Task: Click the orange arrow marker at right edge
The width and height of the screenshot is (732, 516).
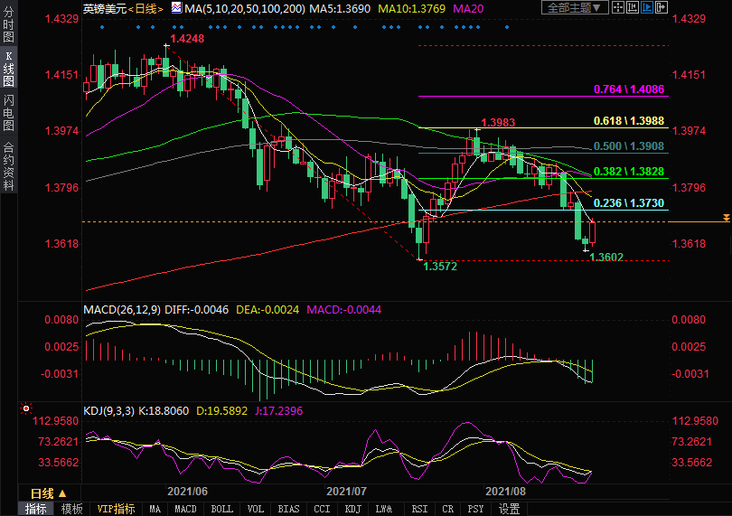Action: point(725,219)
